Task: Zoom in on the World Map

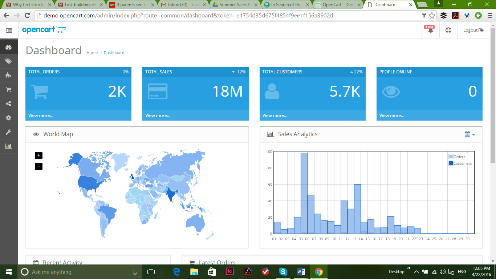Action: 39,155
